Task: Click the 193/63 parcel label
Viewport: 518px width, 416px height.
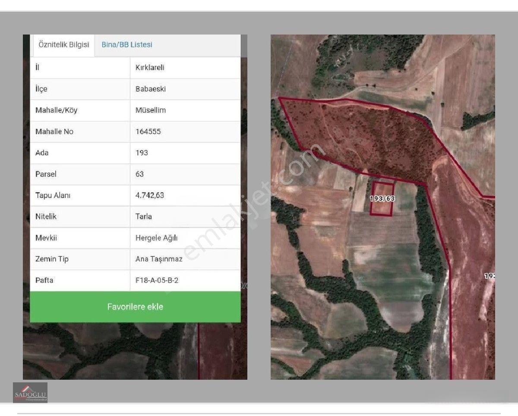Action: pos(382,199)
